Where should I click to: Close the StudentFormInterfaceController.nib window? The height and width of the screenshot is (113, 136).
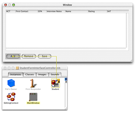pyautogui.click(x=5, y=68)
